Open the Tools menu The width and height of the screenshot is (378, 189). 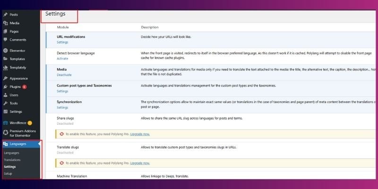tap(14, 103)
